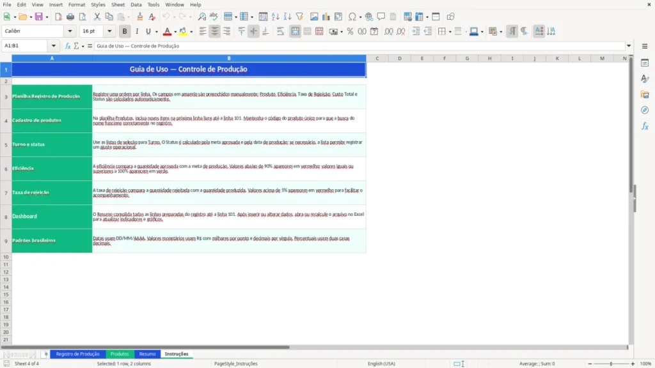The height and width of the screenshot is (368, 655).
Task: Align text left
Action: tap(203, 31)
